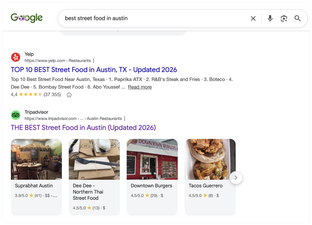Viewport: 312px width, 225px height.
Task: Click the Tripadvisor site name label
Action: pyautogui.click(x=36, y=112)
